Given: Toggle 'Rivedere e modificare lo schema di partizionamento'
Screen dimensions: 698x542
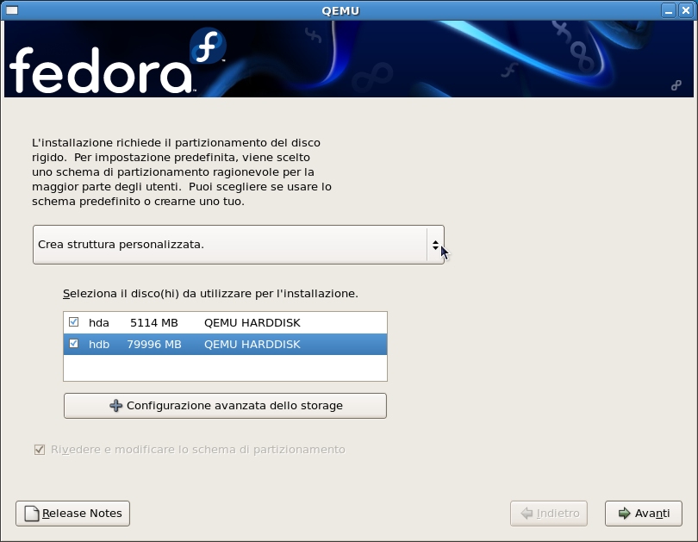Looking at the screenshot, I should point(190,450).
